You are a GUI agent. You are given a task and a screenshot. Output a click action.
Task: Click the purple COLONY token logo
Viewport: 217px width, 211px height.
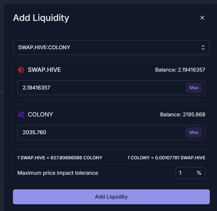(21, 115)
